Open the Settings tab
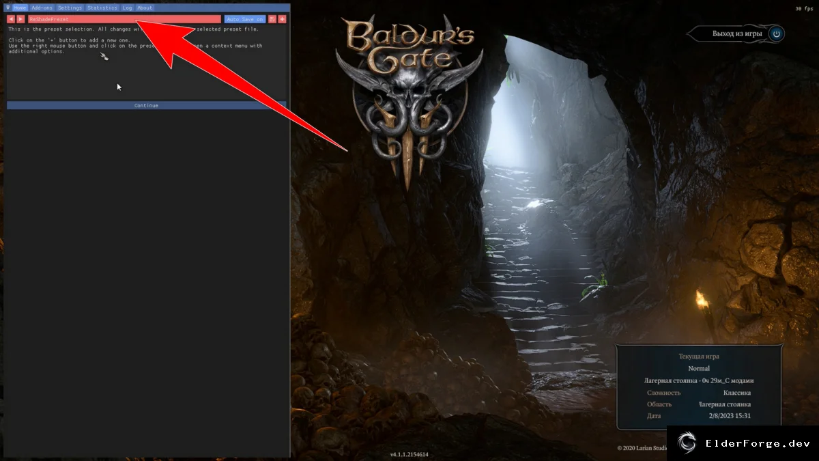819x461 pixels. click(70, 8)
